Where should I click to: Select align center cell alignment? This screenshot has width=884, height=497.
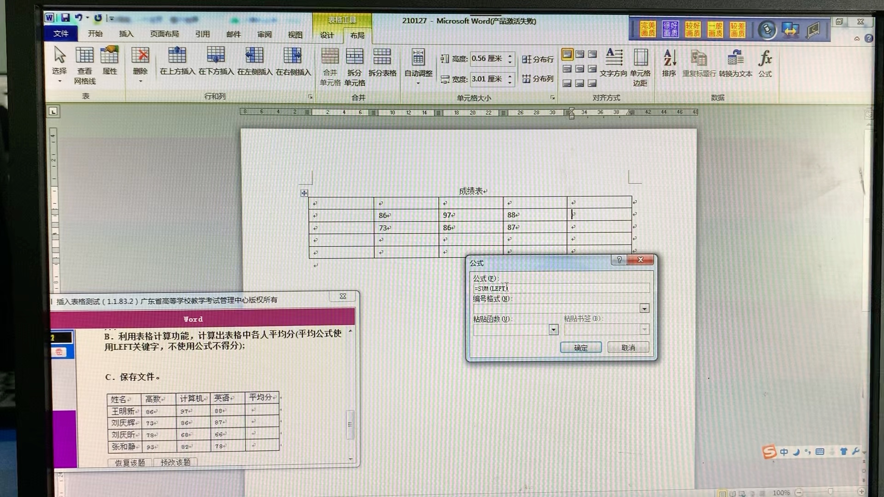point(580,69)
